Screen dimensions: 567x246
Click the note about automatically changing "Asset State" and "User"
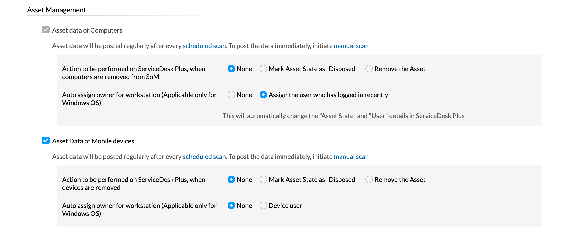click(343, 116)
